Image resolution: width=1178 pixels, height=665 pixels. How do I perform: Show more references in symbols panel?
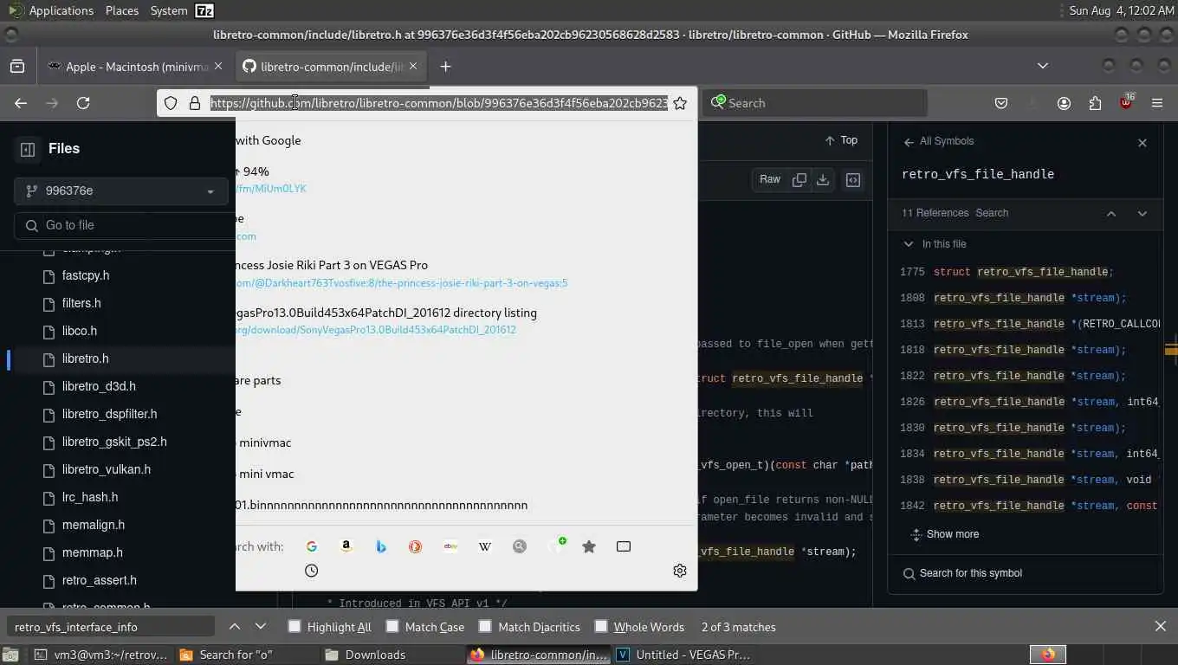coord(945,534)
